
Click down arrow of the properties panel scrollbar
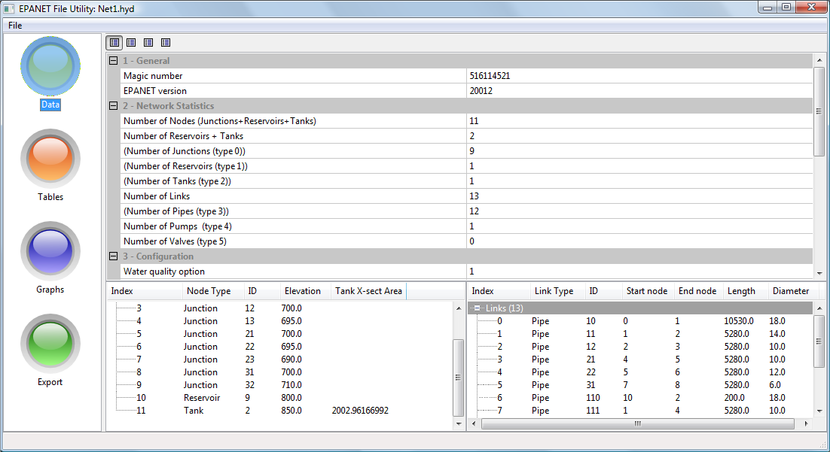tap(819, 273)
